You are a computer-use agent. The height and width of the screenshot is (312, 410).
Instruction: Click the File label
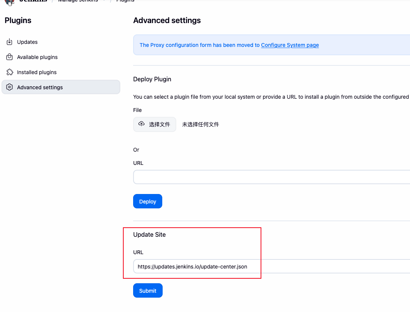(x=137, y=110)
